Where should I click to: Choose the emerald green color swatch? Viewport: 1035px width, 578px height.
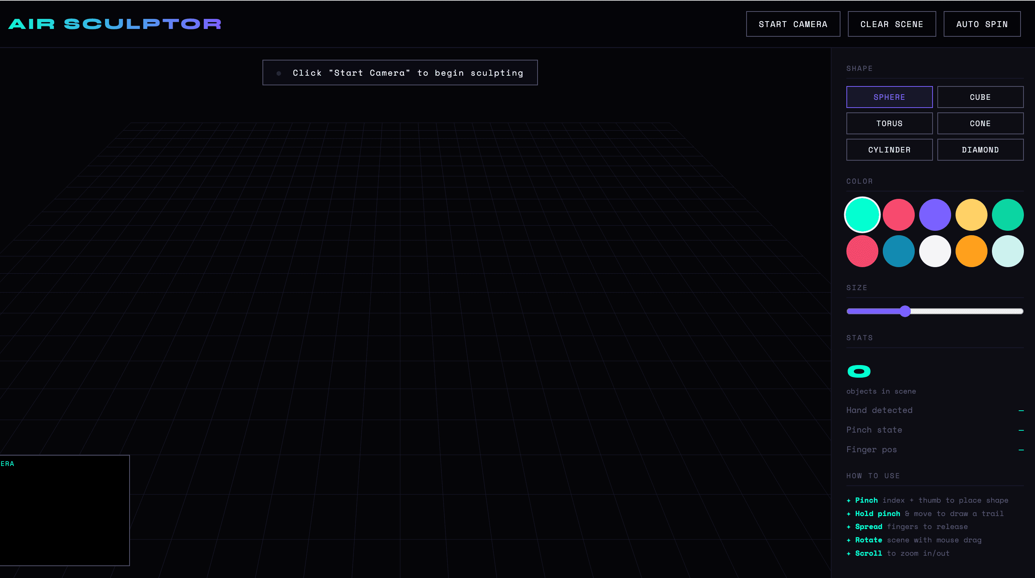(x=1008, y=215)
